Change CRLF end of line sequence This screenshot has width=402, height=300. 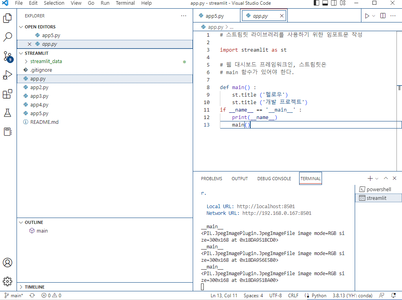click(293, 295)
